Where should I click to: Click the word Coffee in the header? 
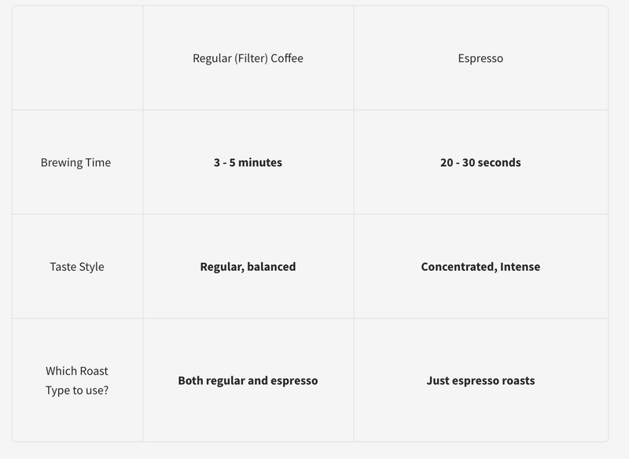point(285,58)
